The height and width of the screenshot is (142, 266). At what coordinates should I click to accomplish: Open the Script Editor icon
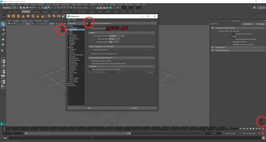[263, 138]
